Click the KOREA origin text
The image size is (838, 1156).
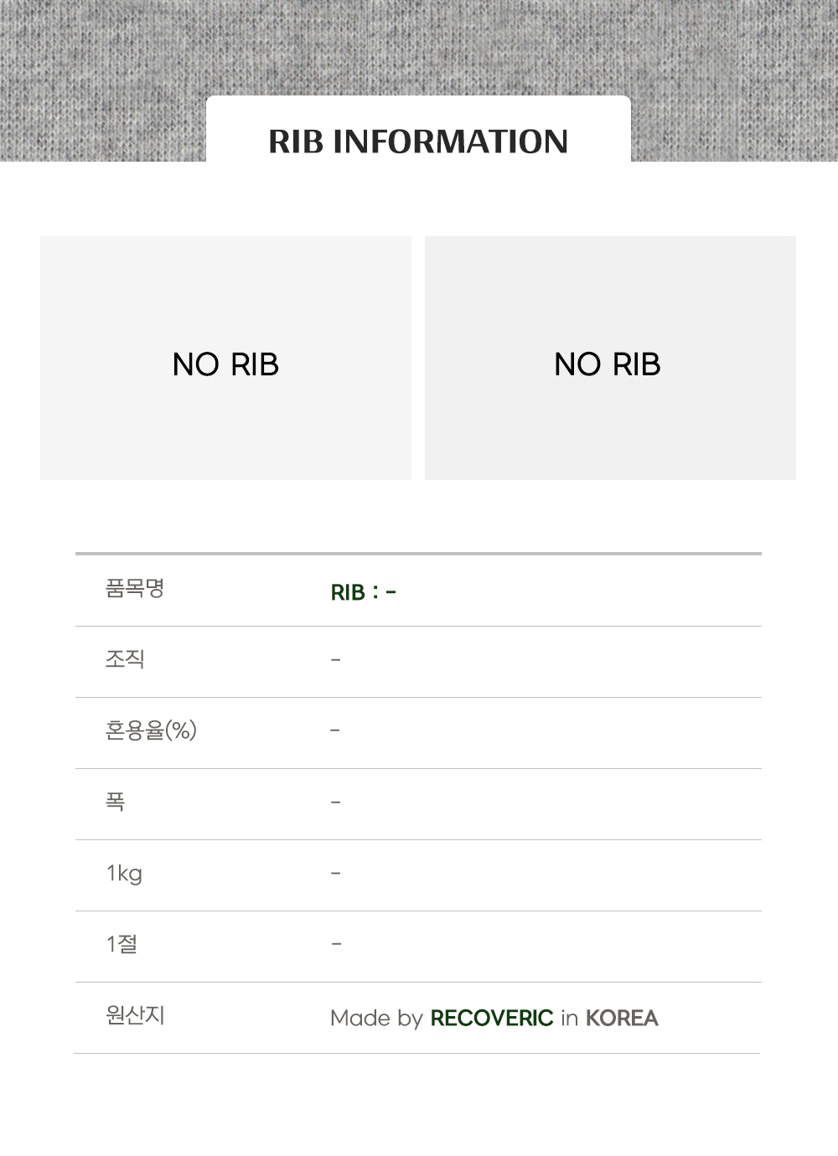(622, 1018)
